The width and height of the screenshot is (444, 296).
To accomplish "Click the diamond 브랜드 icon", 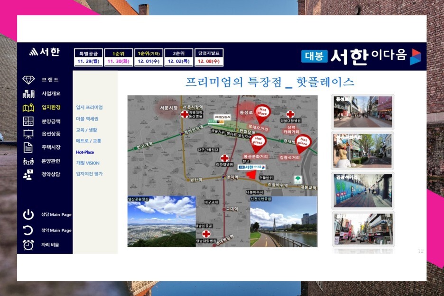I will pyautogui.click(x=28, y=80).
